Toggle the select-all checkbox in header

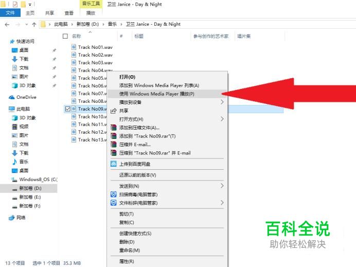(x=65, y=36)
